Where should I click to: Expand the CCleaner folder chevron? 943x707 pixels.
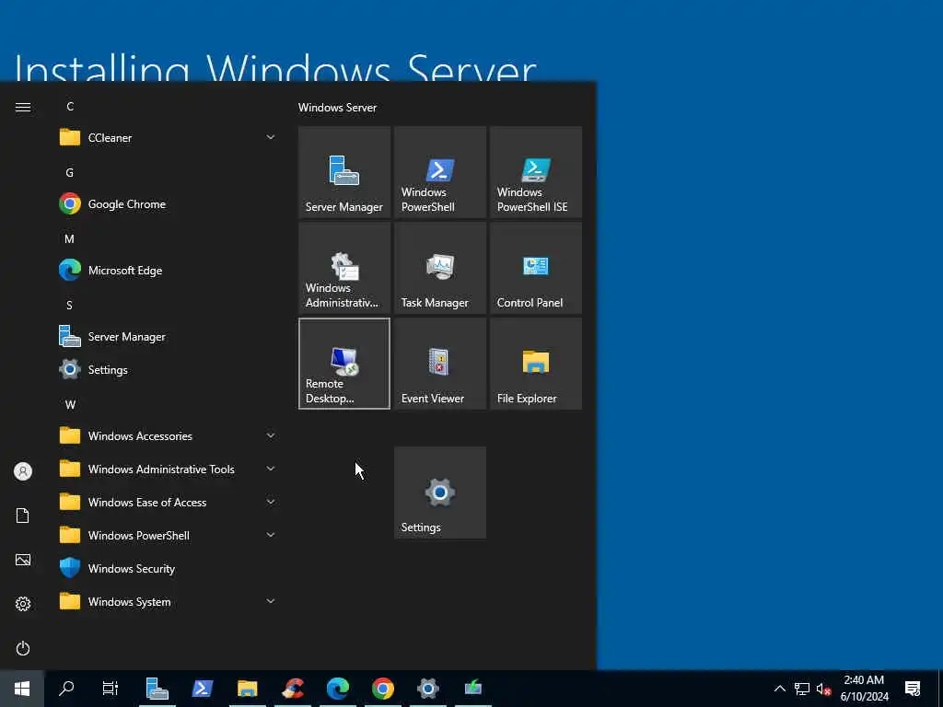point(271,138)
